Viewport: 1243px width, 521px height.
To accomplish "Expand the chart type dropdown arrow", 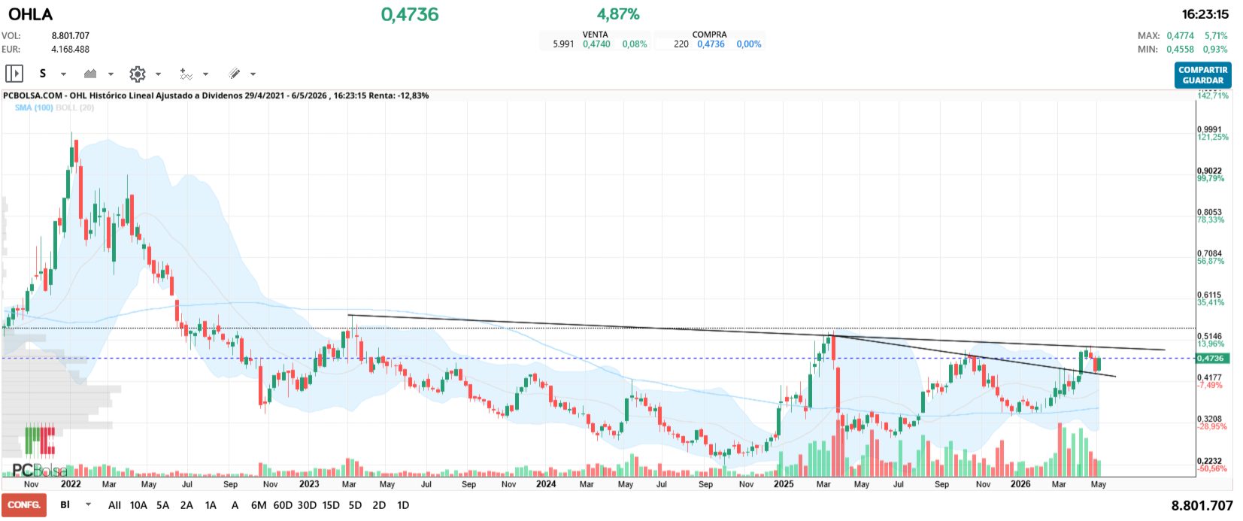I will pyautogui.click(x=111, y=74).
